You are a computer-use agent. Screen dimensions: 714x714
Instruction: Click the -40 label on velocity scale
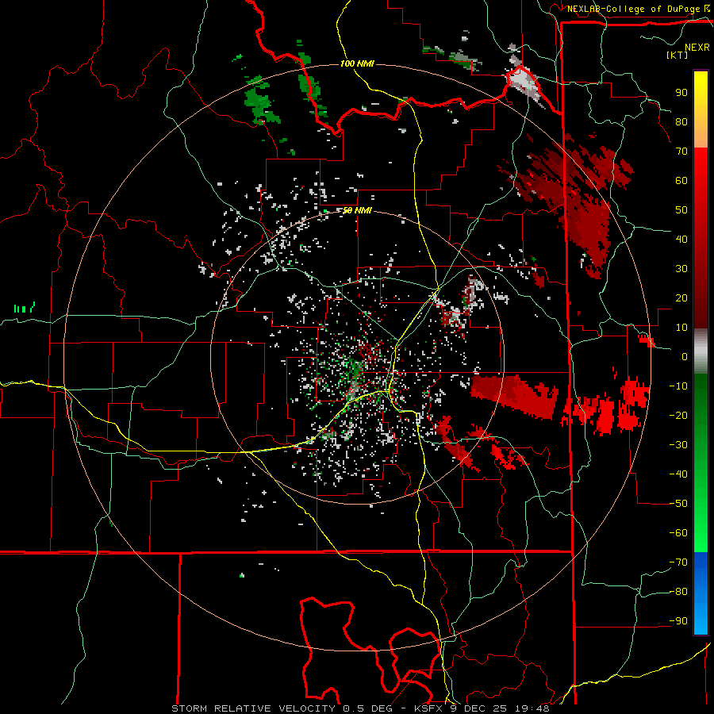(678, 474)
